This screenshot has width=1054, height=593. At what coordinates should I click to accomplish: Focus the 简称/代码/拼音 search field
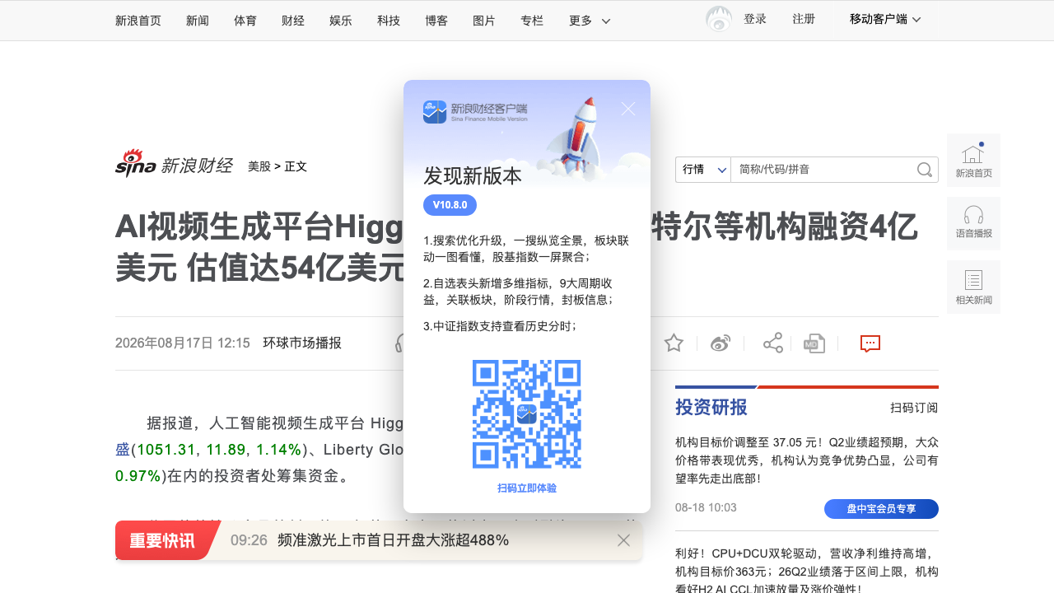click(823, 170)
